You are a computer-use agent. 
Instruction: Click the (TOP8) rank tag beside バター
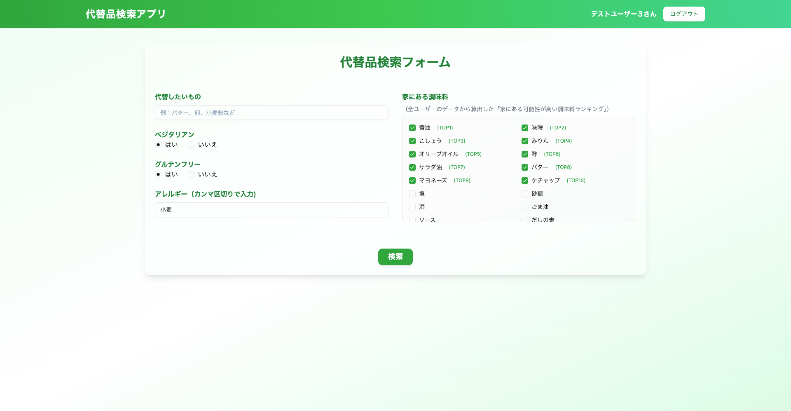(x=564, y=167)
